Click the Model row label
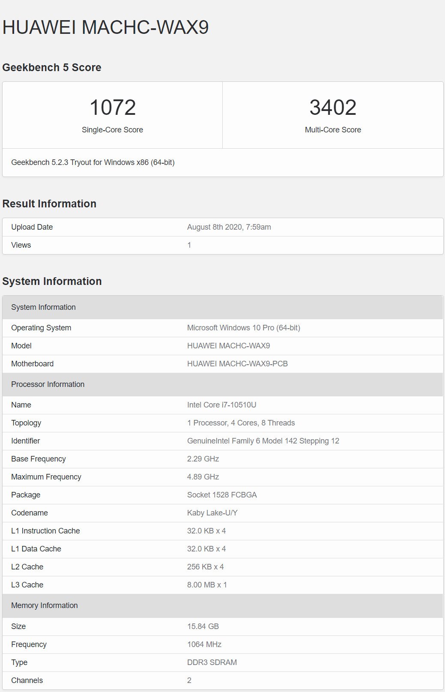The image size is (445, 692). tap(21, 346)
